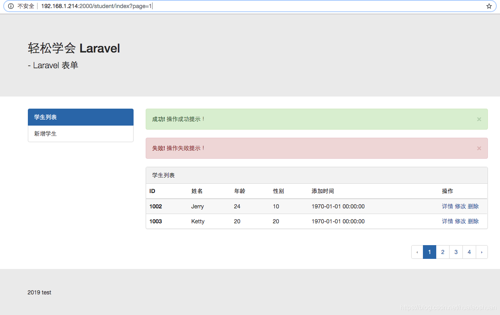500x315 pixels.
Task: Click 删除 for student Ketty
Action: click(473, 221)
